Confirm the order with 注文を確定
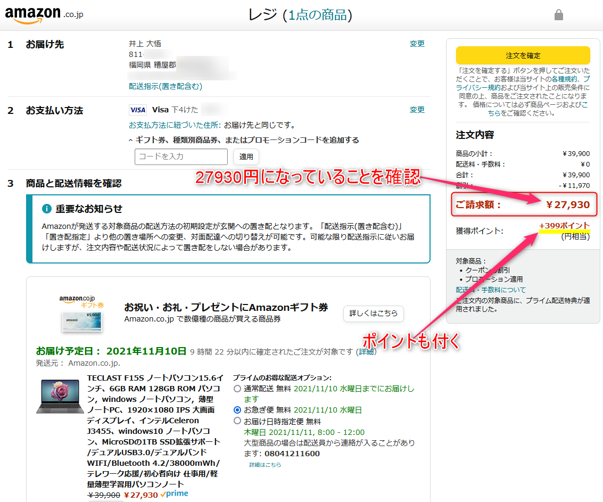 click(x=523, y=55)
